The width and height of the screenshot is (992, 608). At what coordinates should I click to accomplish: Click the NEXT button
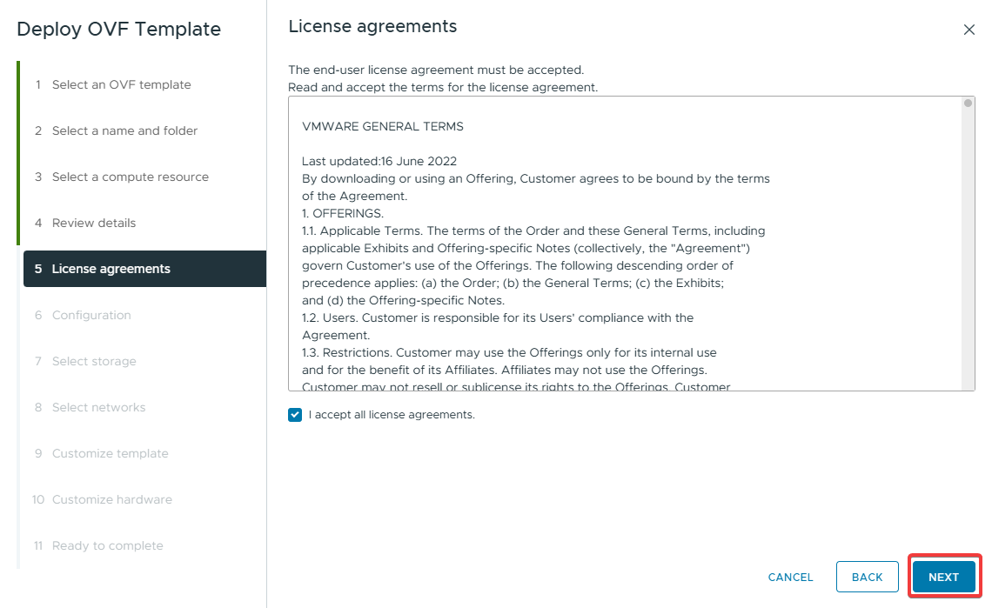coord(943,577)
